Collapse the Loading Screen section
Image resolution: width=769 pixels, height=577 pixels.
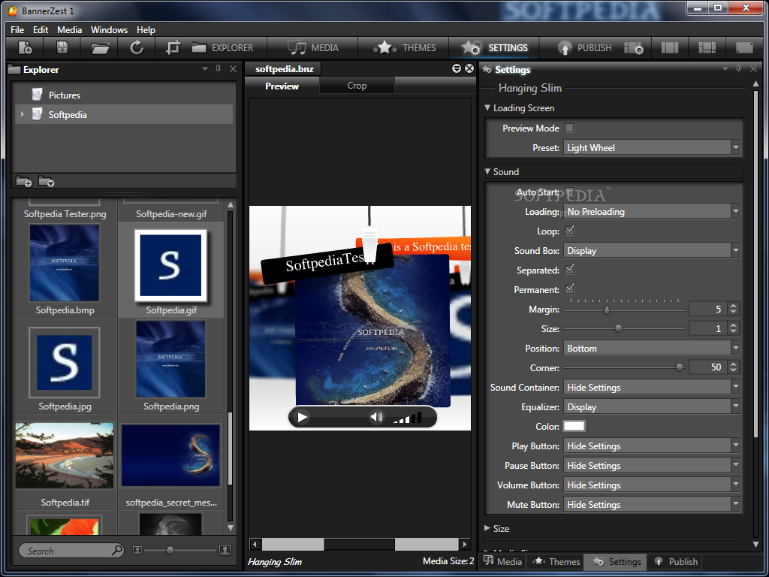(x=487, y=107)
